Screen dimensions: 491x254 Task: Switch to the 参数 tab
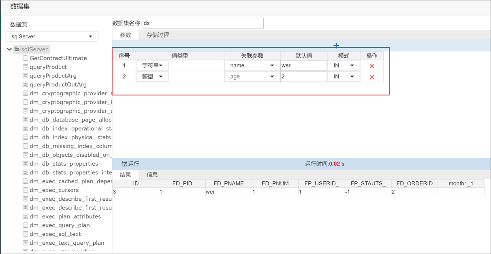pos(125,35)
